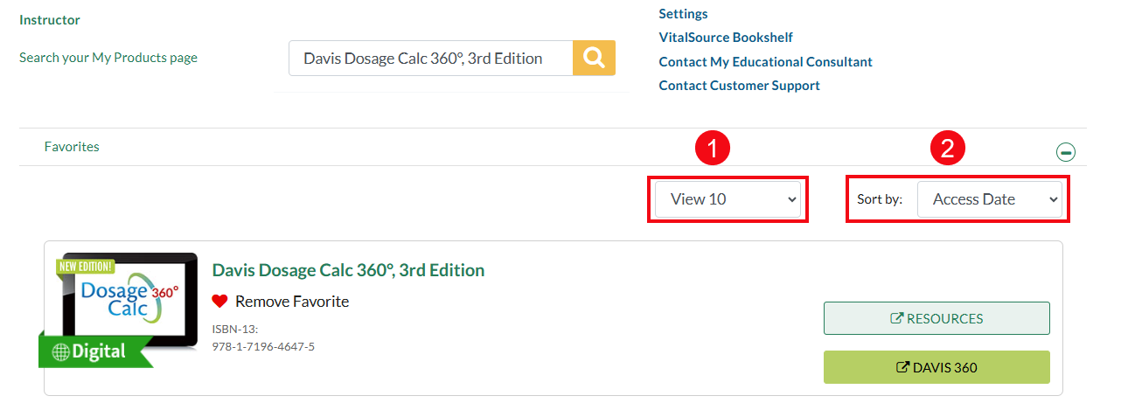
Task: Click the NEW EDITION! badge on thumbnail
Action: (x=85, y=266)
